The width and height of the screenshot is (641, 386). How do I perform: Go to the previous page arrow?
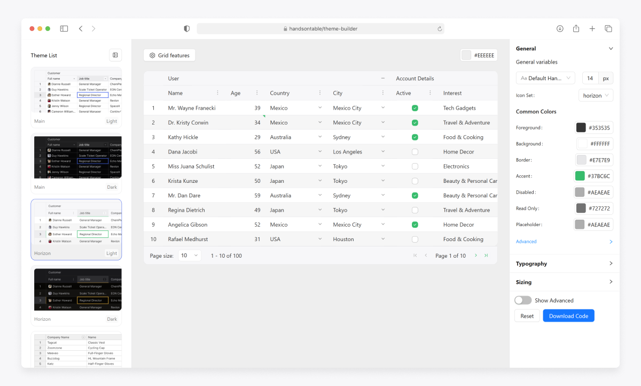coord(426,256)
